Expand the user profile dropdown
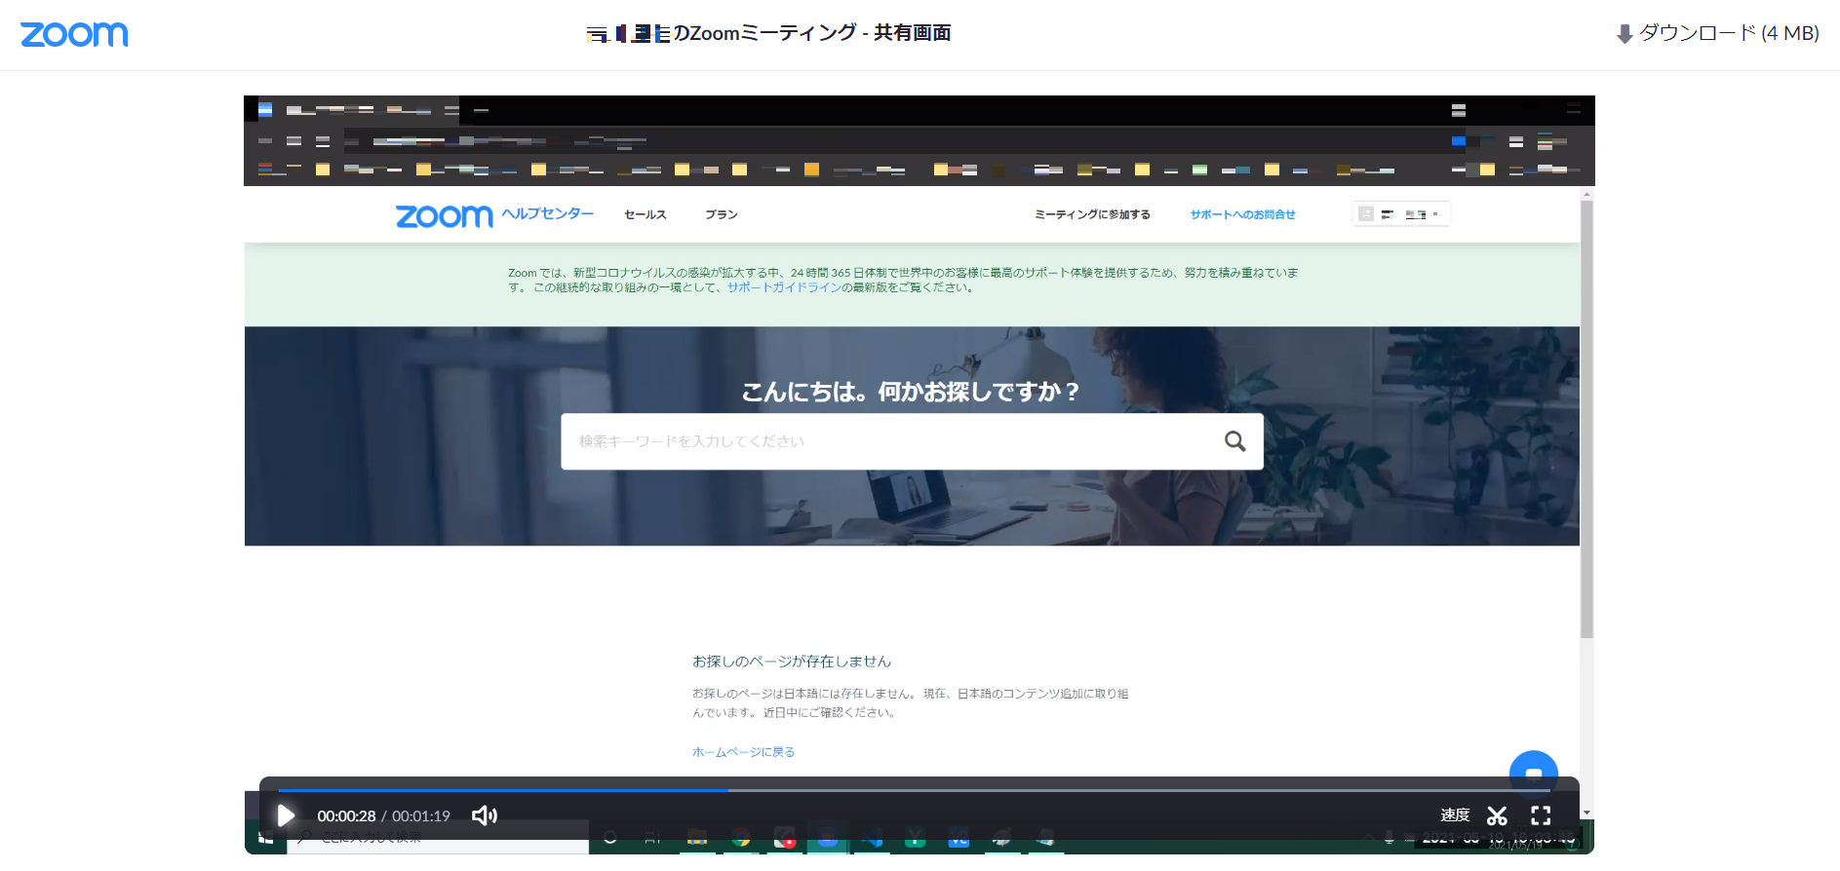The image size is (1840, 871). (x=1401, y=214)
